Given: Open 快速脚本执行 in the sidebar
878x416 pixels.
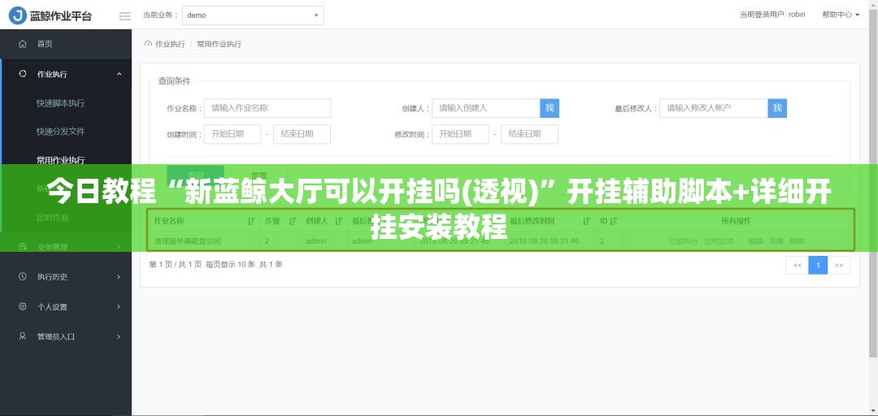Looking at the screenshot, I should 60,103.
